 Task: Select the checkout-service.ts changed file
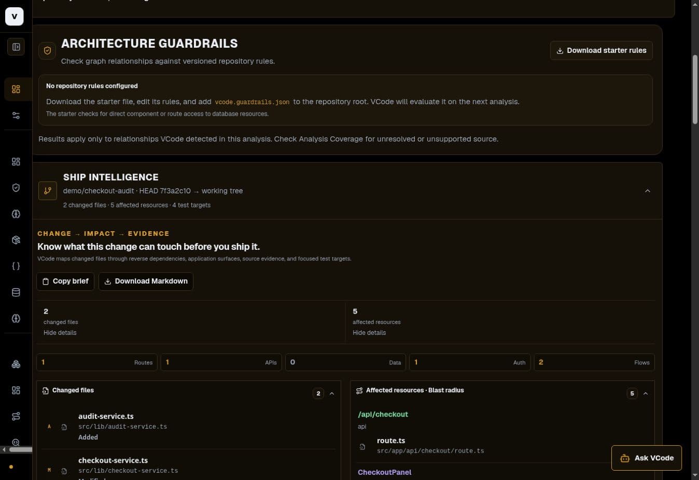[190, 466]
